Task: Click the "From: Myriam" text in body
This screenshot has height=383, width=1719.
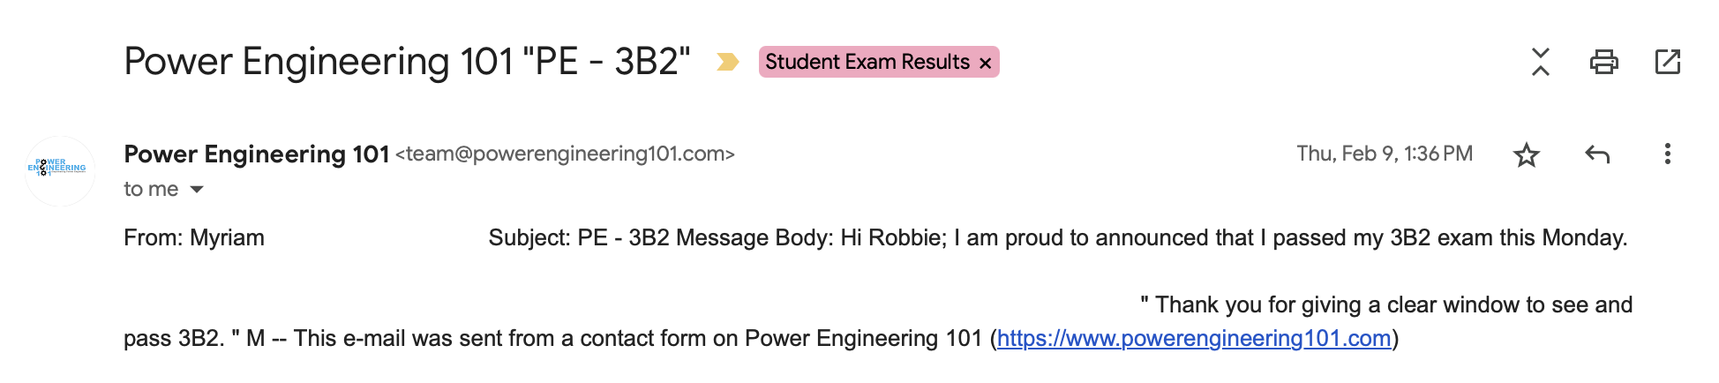Action: [194, 238]
